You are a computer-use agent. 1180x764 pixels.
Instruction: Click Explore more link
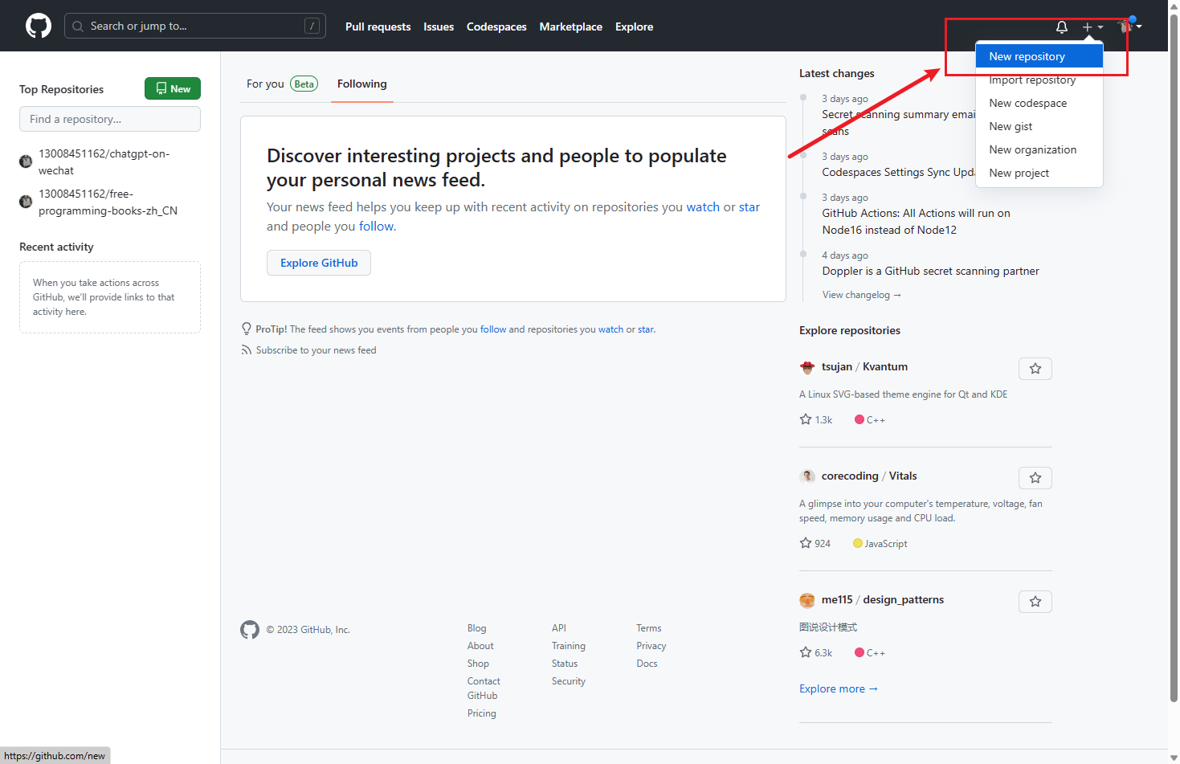coord(839,688)
